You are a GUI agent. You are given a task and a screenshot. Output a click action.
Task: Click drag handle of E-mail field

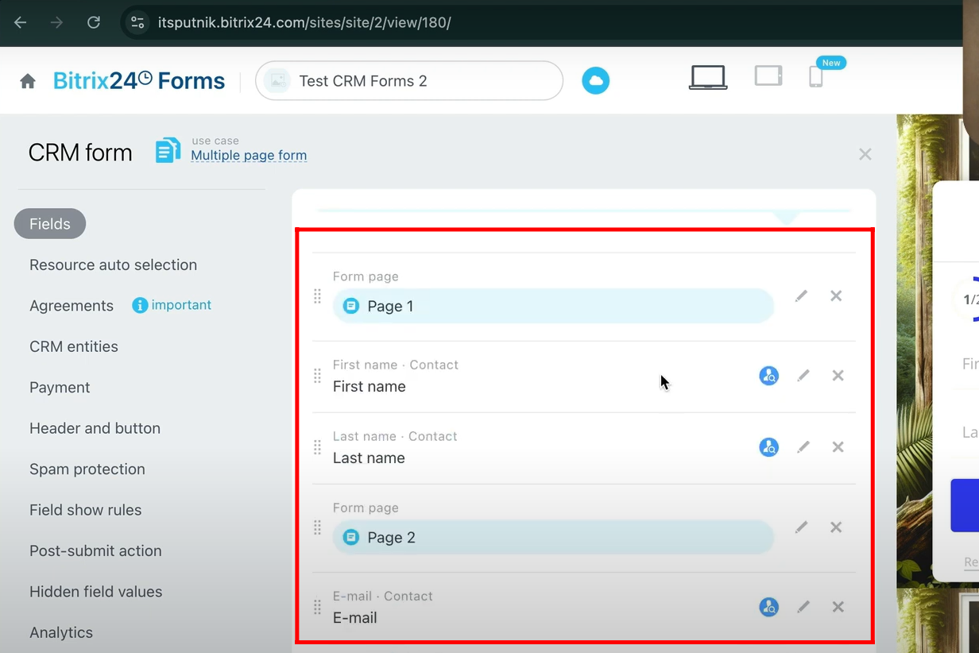tap(317, 607)
